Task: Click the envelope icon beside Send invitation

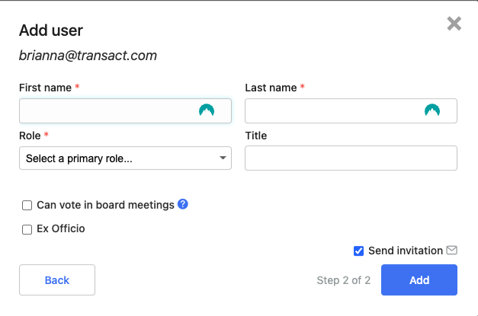Action: click(x=452, y=251)
